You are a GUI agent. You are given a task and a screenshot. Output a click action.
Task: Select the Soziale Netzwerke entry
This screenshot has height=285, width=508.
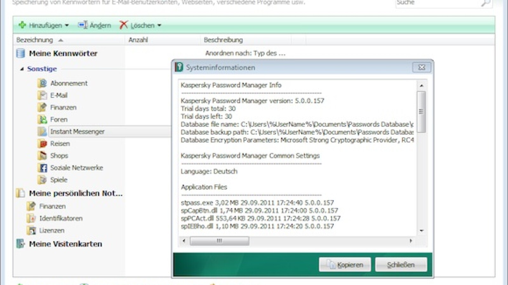tap(77, 168)
